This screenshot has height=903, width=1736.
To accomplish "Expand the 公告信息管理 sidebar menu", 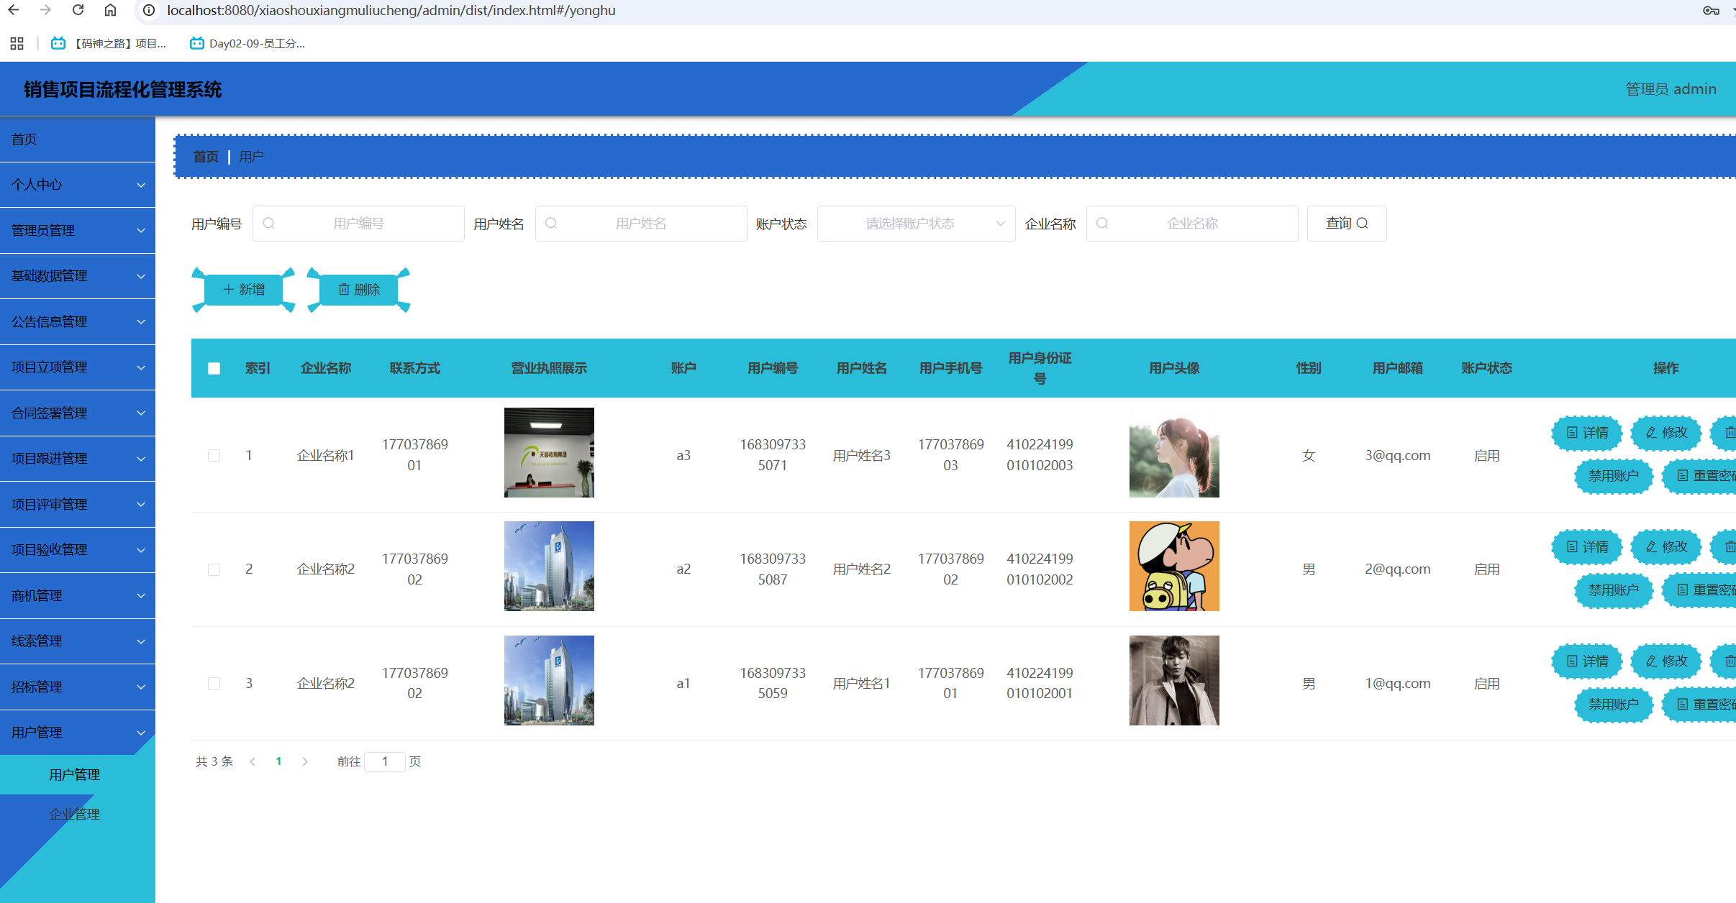I will (78, 322).
